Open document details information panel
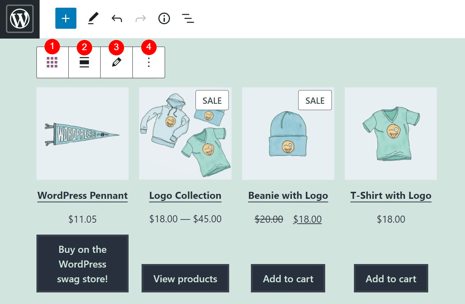Viewport: 465px width, 304px height. pos(164,18)
